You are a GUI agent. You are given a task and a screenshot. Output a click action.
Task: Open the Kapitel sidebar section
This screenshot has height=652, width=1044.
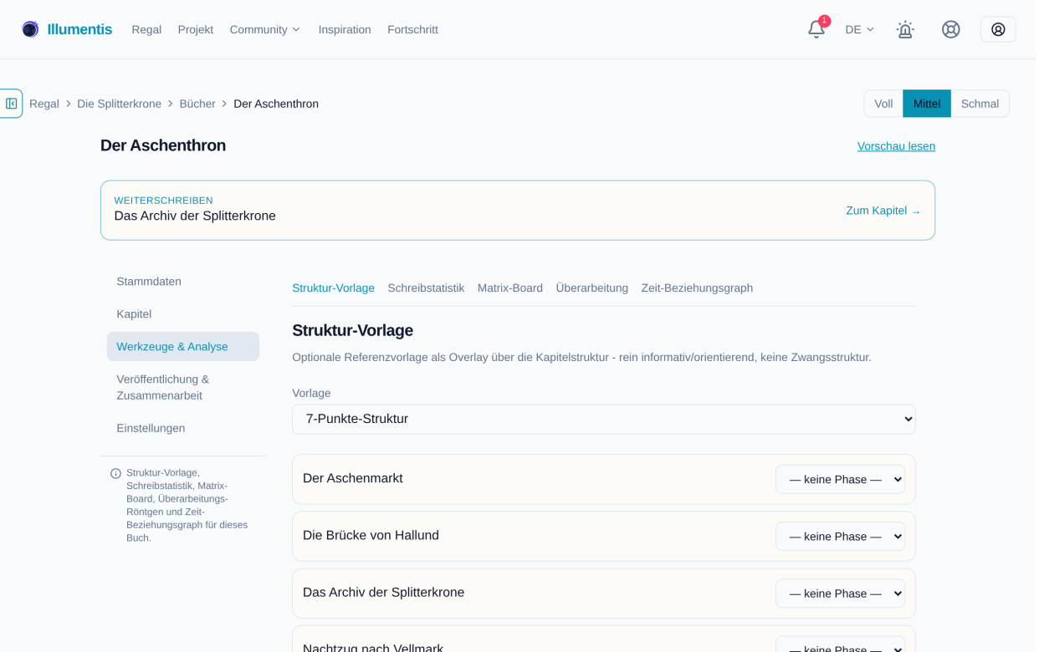(x=184, y=316)
